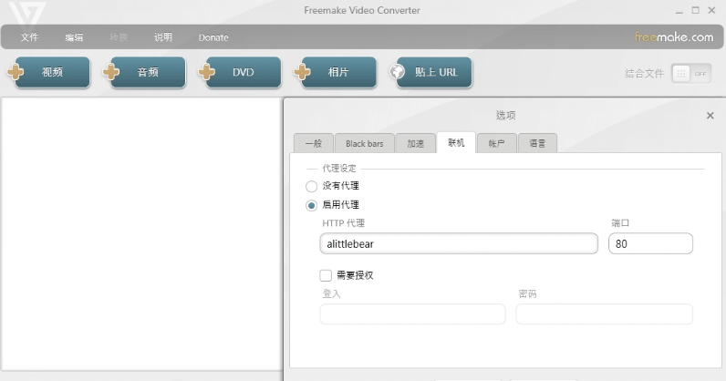726x381 pixels.
Task: Switch to the 语言 tab
Action: coord(537,143)
